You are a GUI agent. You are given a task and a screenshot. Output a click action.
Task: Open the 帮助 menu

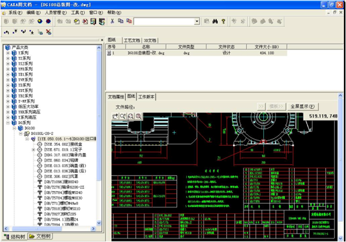tap(114, 13)
